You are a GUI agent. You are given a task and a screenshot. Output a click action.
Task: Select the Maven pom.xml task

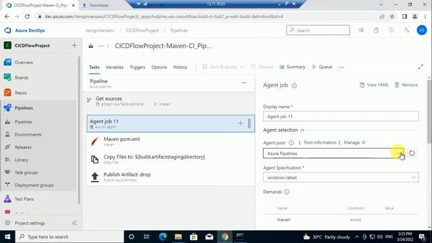click(171, 141)
